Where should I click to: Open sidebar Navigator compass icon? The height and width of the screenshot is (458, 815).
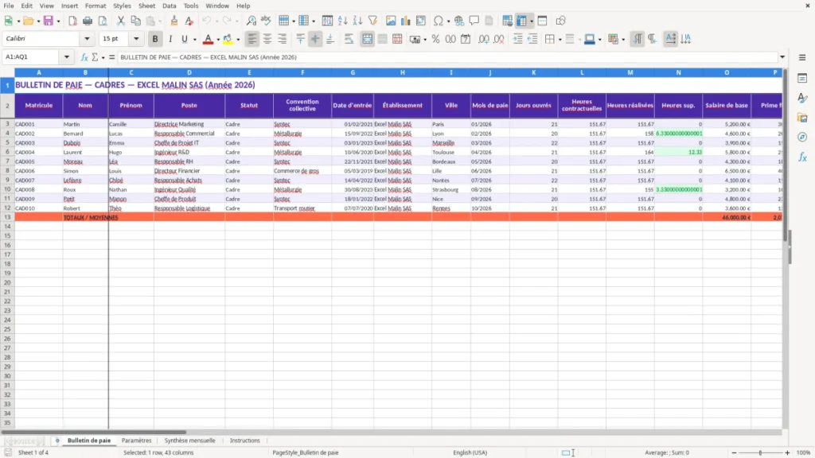[x=802, y=137]
